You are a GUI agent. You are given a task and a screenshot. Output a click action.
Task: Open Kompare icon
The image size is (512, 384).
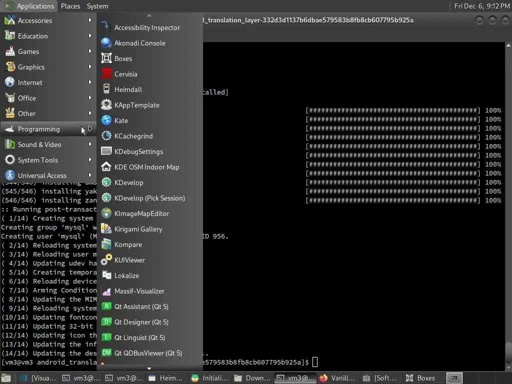click(x=106, y=244)
